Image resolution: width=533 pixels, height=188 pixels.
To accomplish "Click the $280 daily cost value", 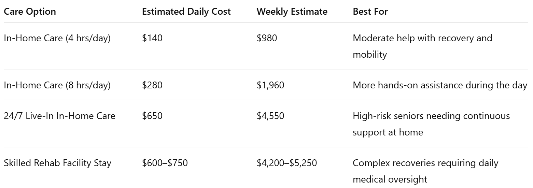I will pyautogui.click(x=152, y=85).
